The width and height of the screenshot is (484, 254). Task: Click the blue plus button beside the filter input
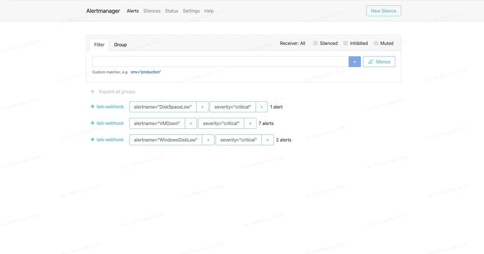click(354, 61)
